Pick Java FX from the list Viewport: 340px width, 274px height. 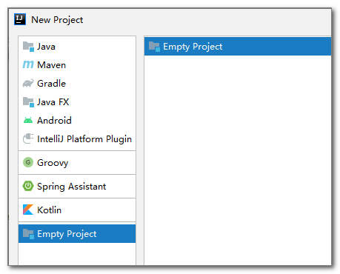(x=77, y=102)
